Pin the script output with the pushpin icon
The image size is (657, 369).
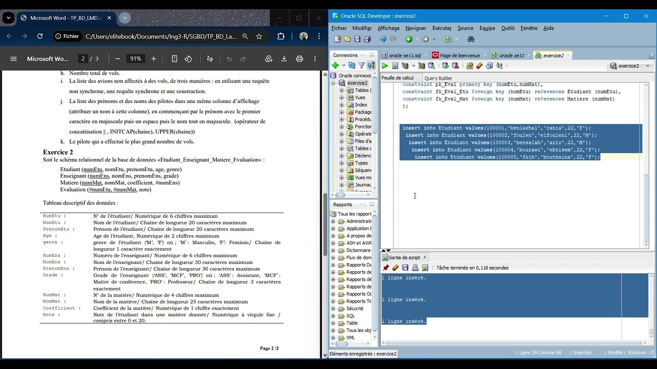386,268
